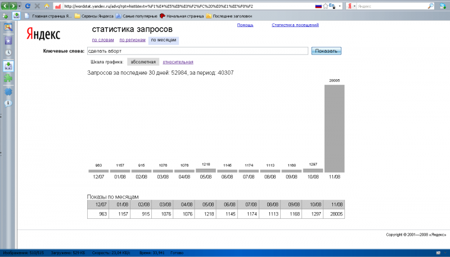The height and width of the screenshot is (257, 450).
Task: Open the sidebar Bookmarks star panel
Action: coord(8,40)
